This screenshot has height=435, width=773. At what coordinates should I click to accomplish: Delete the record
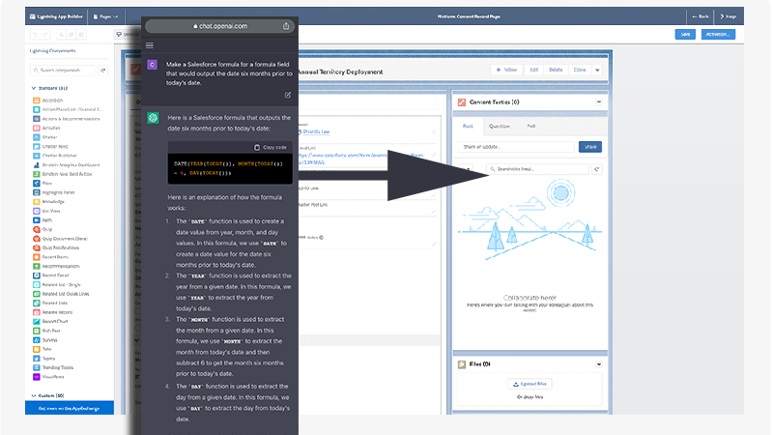(556, 70)
